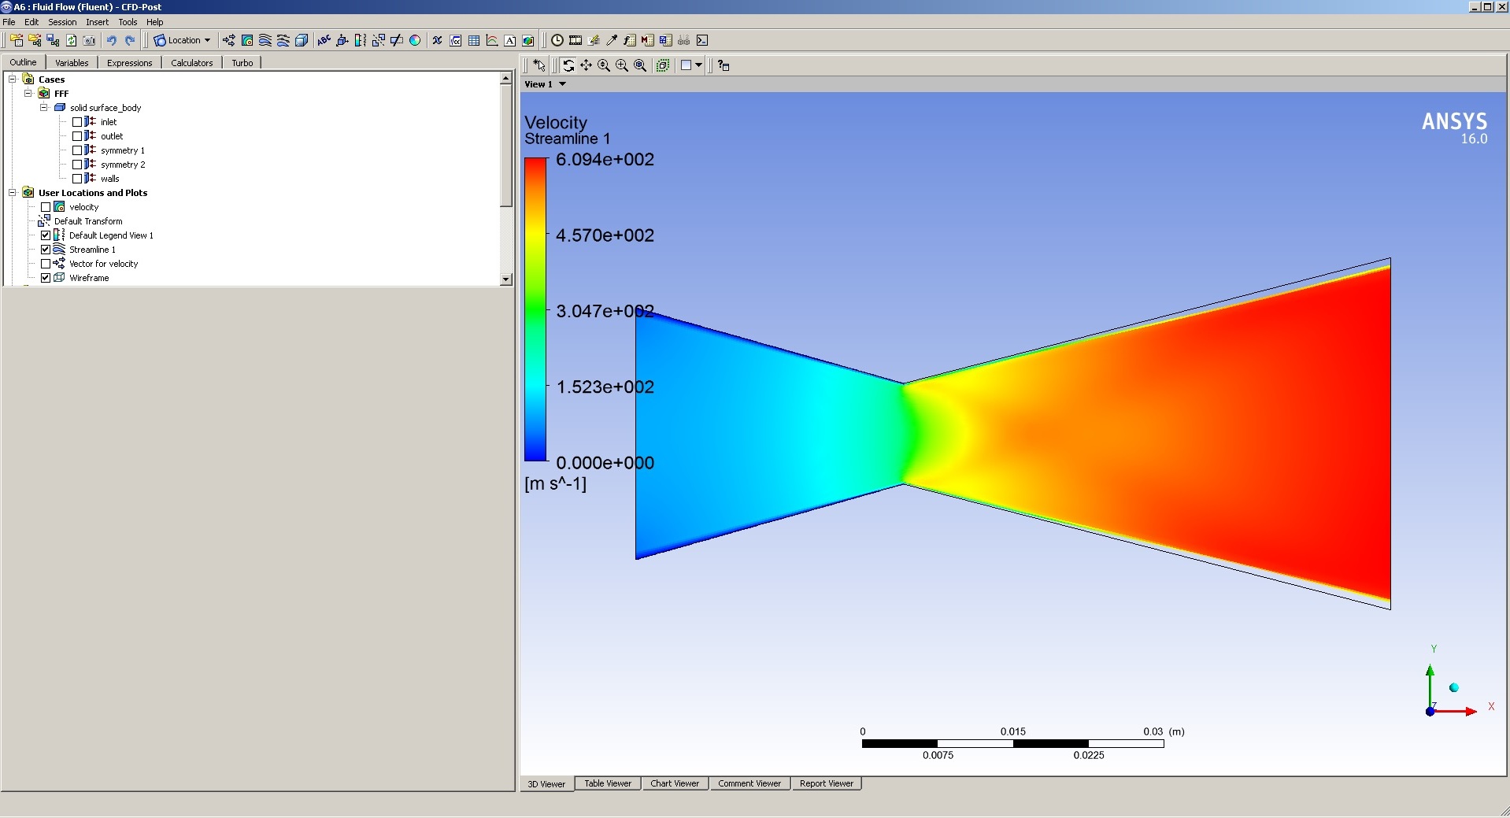This screenshot has height=818, width=1510.
Task: Insert a Legend
Action: click(x=361, y=40)
